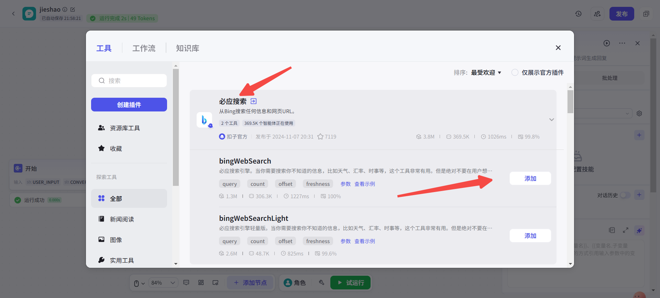Toggle the 对话历史 switch
This screenshot has height=298, width=660.
coord(625,195)
